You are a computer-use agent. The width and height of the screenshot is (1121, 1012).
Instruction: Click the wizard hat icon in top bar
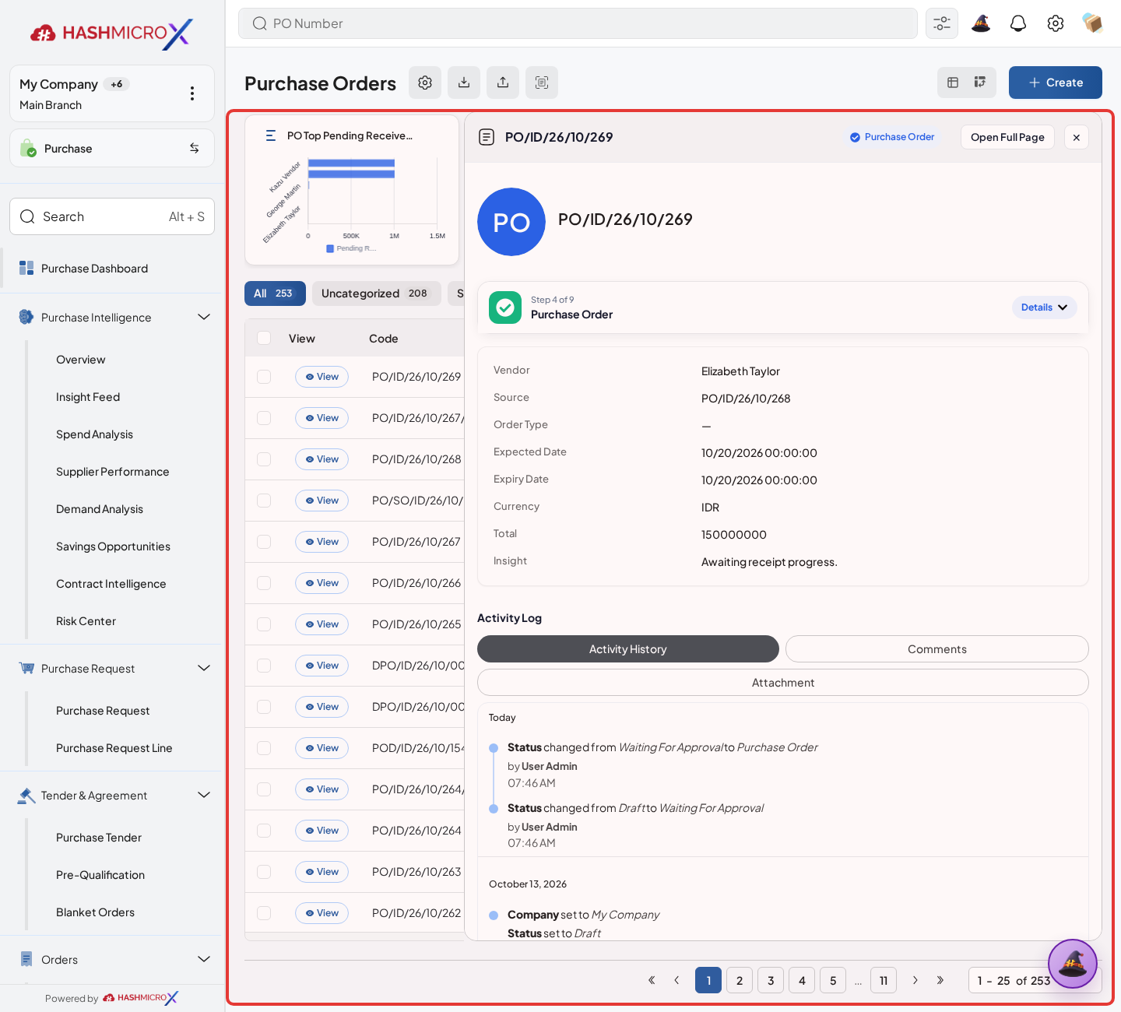pos(981,23)
